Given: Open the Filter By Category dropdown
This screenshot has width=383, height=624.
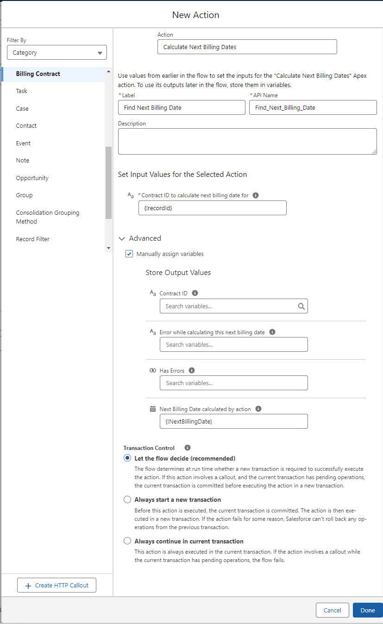Looking at the screenshot, I should [x=57, y=53].
